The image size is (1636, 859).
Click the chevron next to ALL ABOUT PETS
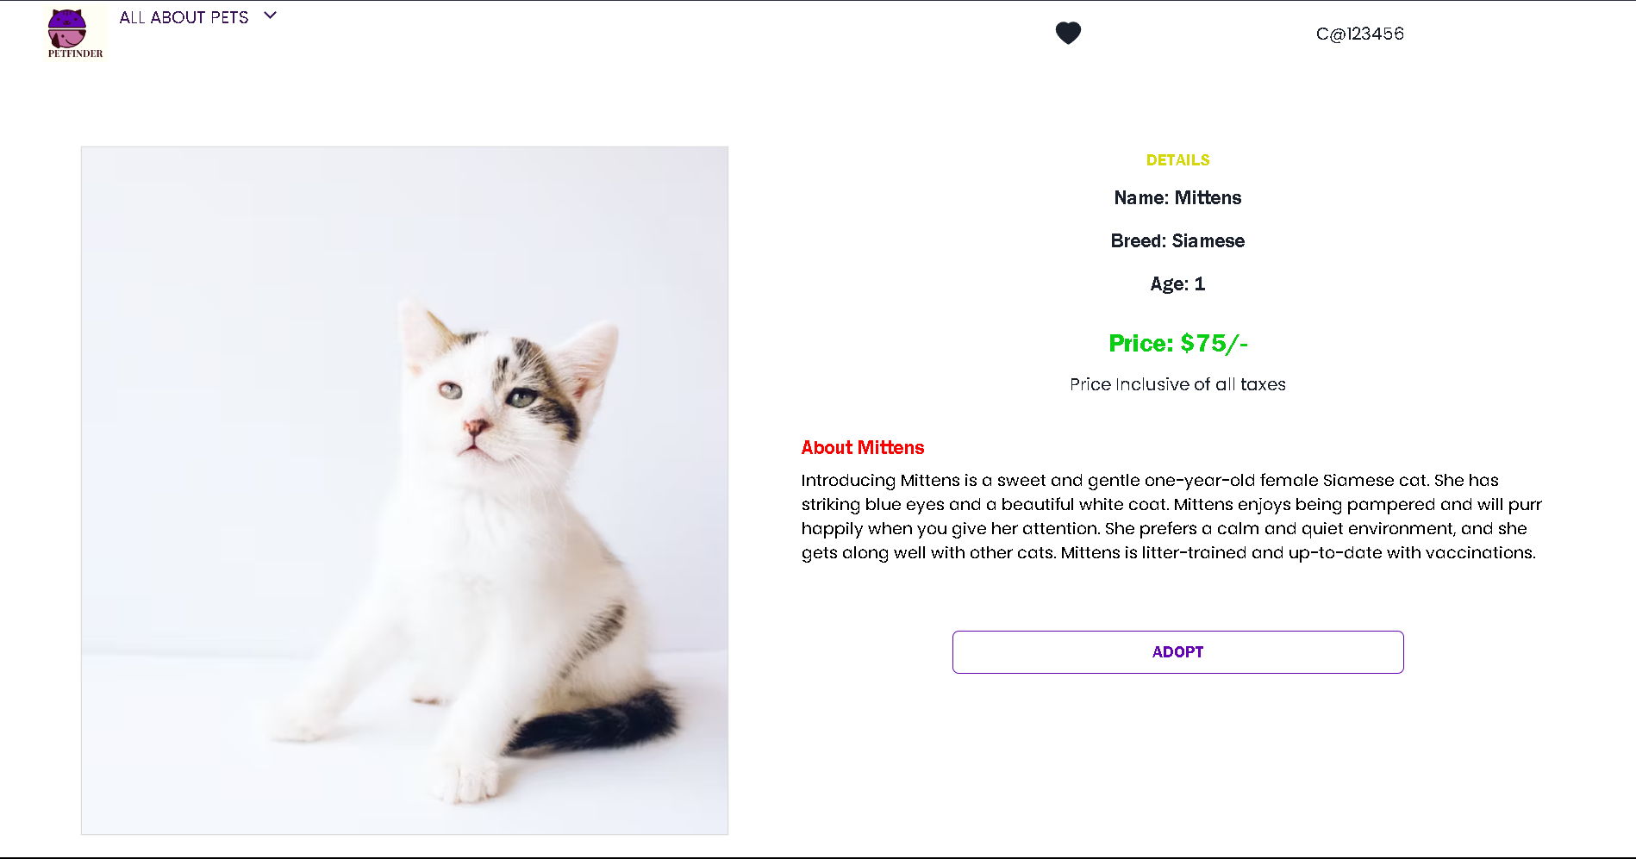coord(270,16)
